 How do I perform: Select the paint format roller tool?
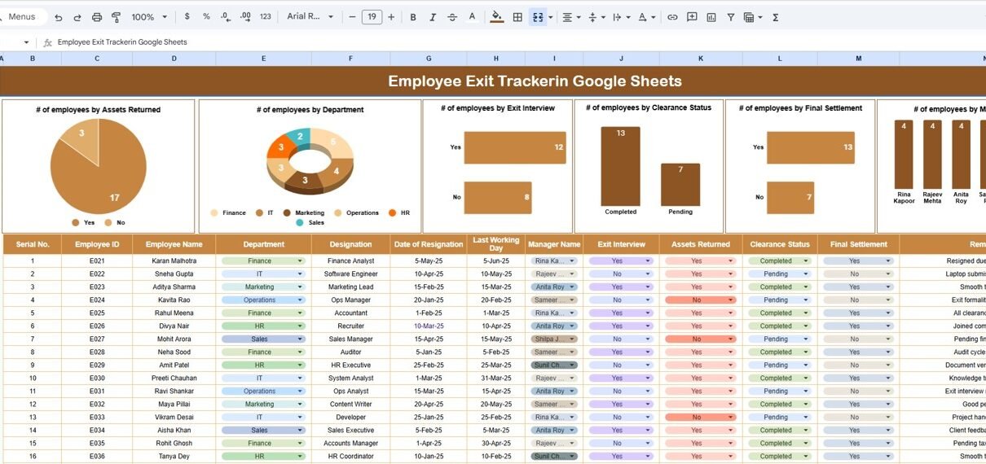pos(116,17)
